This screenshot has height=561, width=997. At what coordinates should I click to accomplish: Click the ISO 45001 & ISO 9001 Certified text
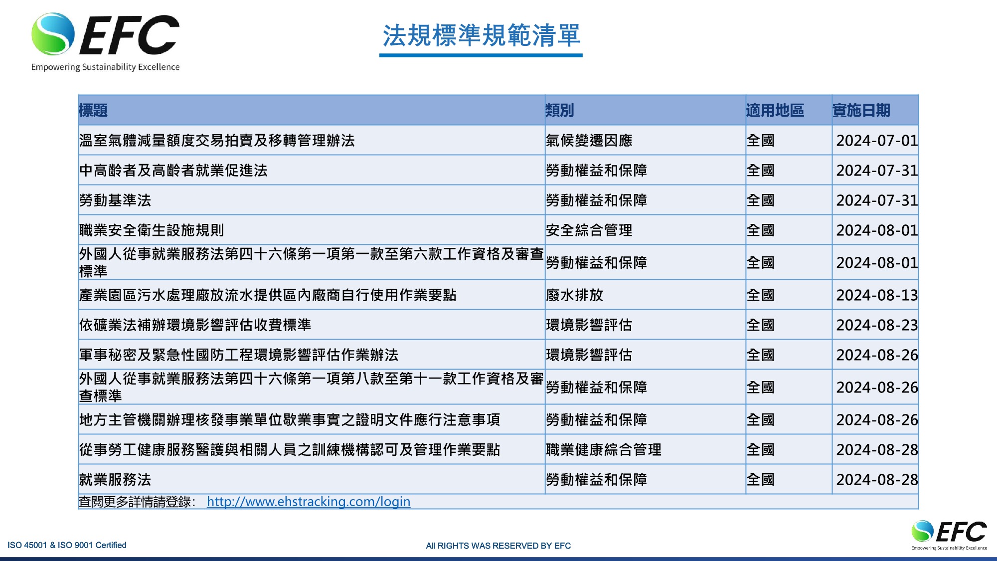point(67,545)
